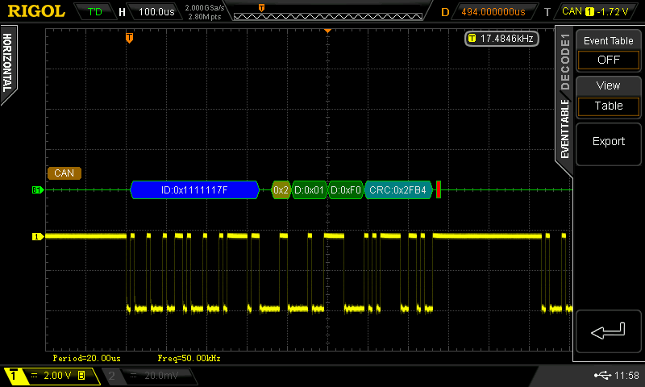Click the USB connection icon

point(601,376)
